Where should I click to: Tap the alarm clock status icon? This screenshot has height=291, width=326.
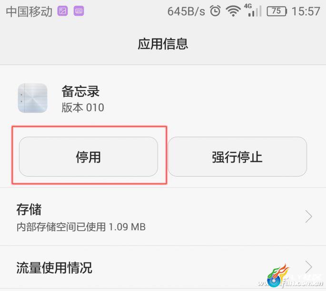(x=215, y=11)
